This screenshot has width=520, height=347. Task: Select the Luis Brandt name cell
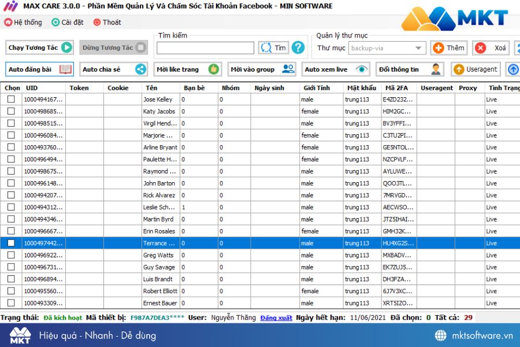161,279
